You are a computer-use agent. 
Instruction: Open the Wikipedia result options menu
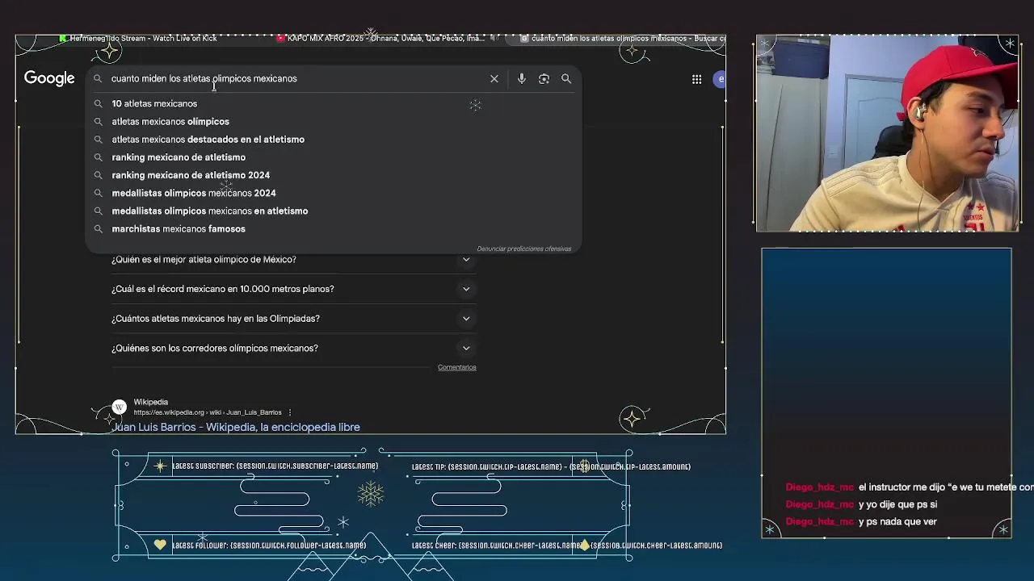(x=290, y=412)
